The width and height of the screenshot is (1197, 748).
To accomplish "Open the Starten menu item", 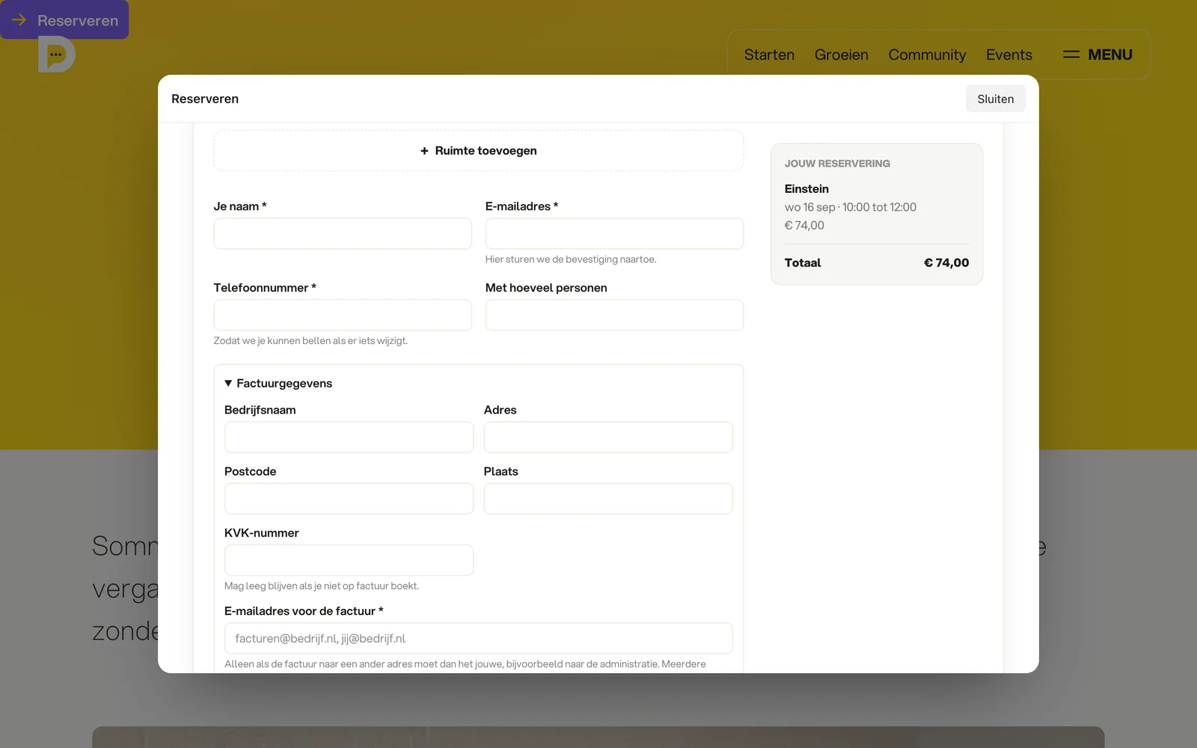I will point(769,55).
